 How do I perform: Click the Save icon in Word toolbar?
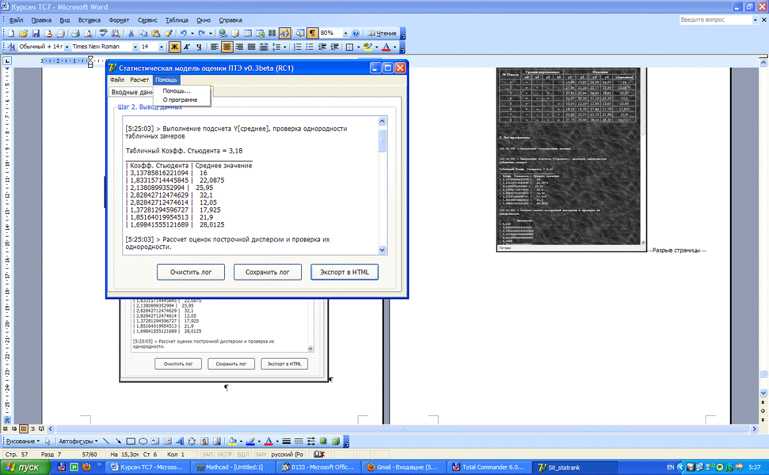click(35, 33)
